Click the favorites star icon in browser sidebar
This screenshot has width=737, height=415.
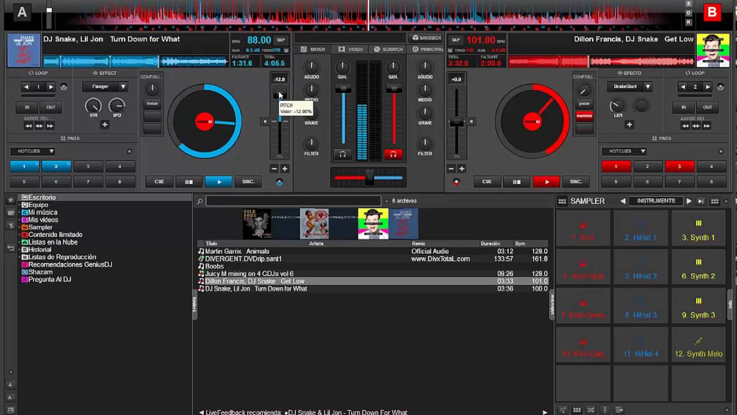click(x=10, y=200)
